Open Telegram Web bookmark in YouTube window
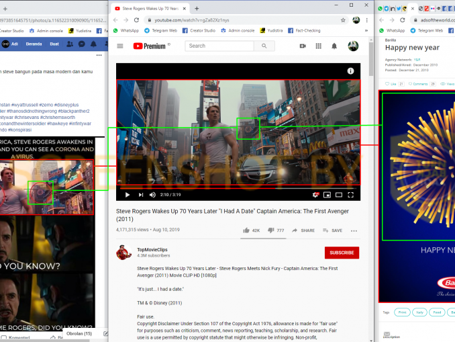The image size is (455, 342). tap(161, 30)
